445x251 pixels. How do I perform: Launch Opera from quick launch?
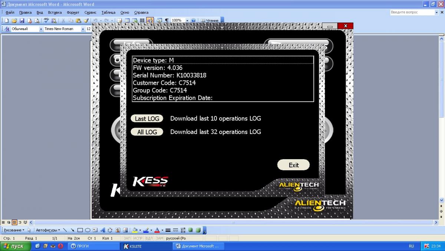(61, 246)
